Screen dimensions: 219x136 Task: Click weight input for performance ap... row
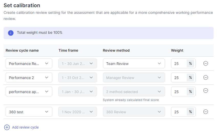(x=179, y=92)
